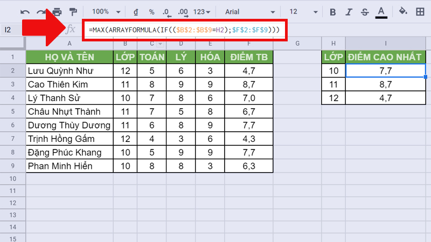Increase decimal places (.00 button)
431x242 pixels.
pos(183,12)
